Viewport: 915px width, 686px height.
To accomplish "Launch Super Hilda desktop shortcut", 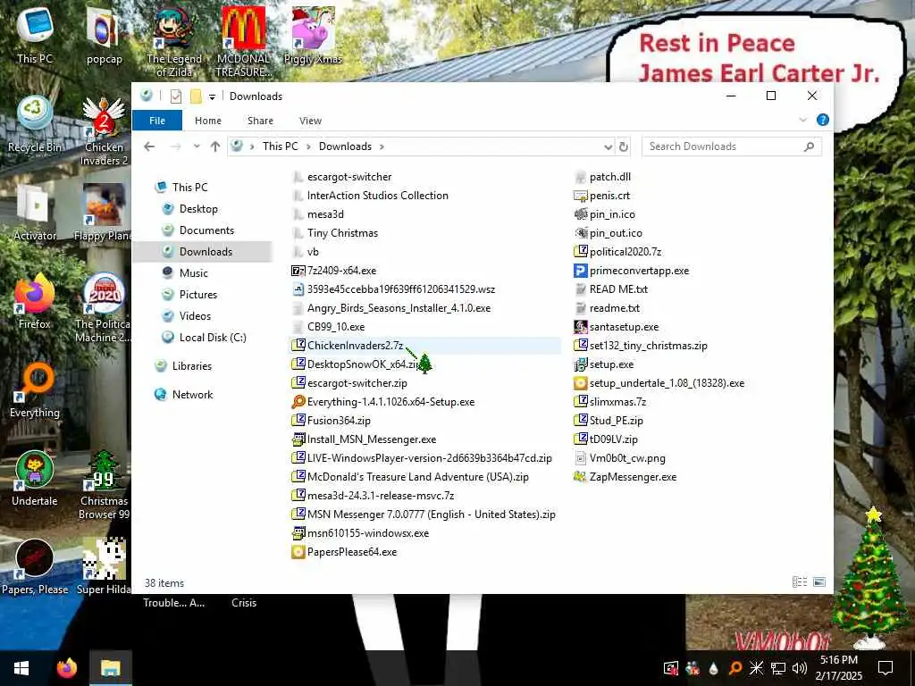I will pos(104,567).
